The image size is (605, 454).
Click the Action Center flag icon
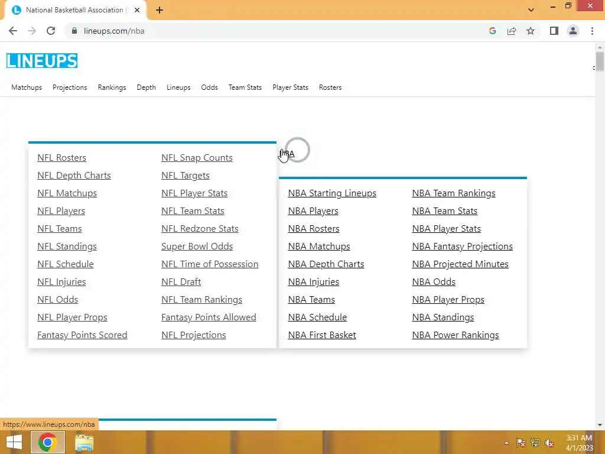click(521, 443)
